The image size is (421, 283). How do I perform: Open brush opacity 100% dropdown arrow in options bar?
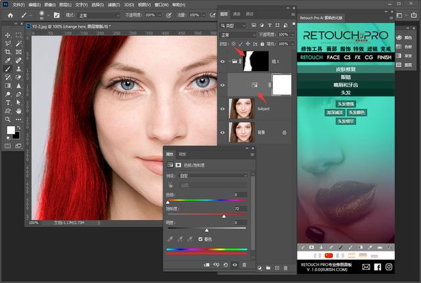point(159,15)
